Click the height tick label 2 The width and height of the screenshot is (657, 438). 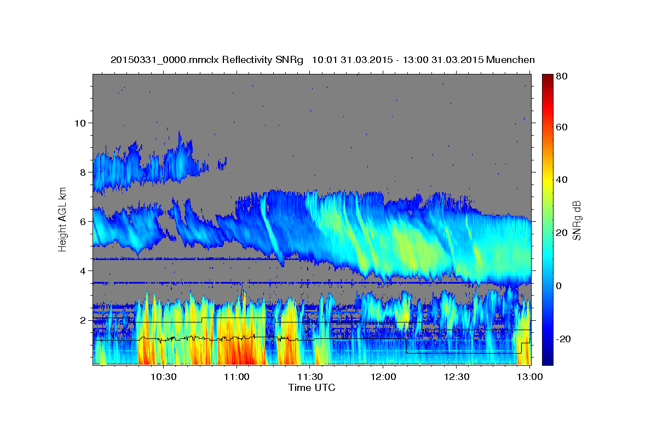tap(83, 320)
